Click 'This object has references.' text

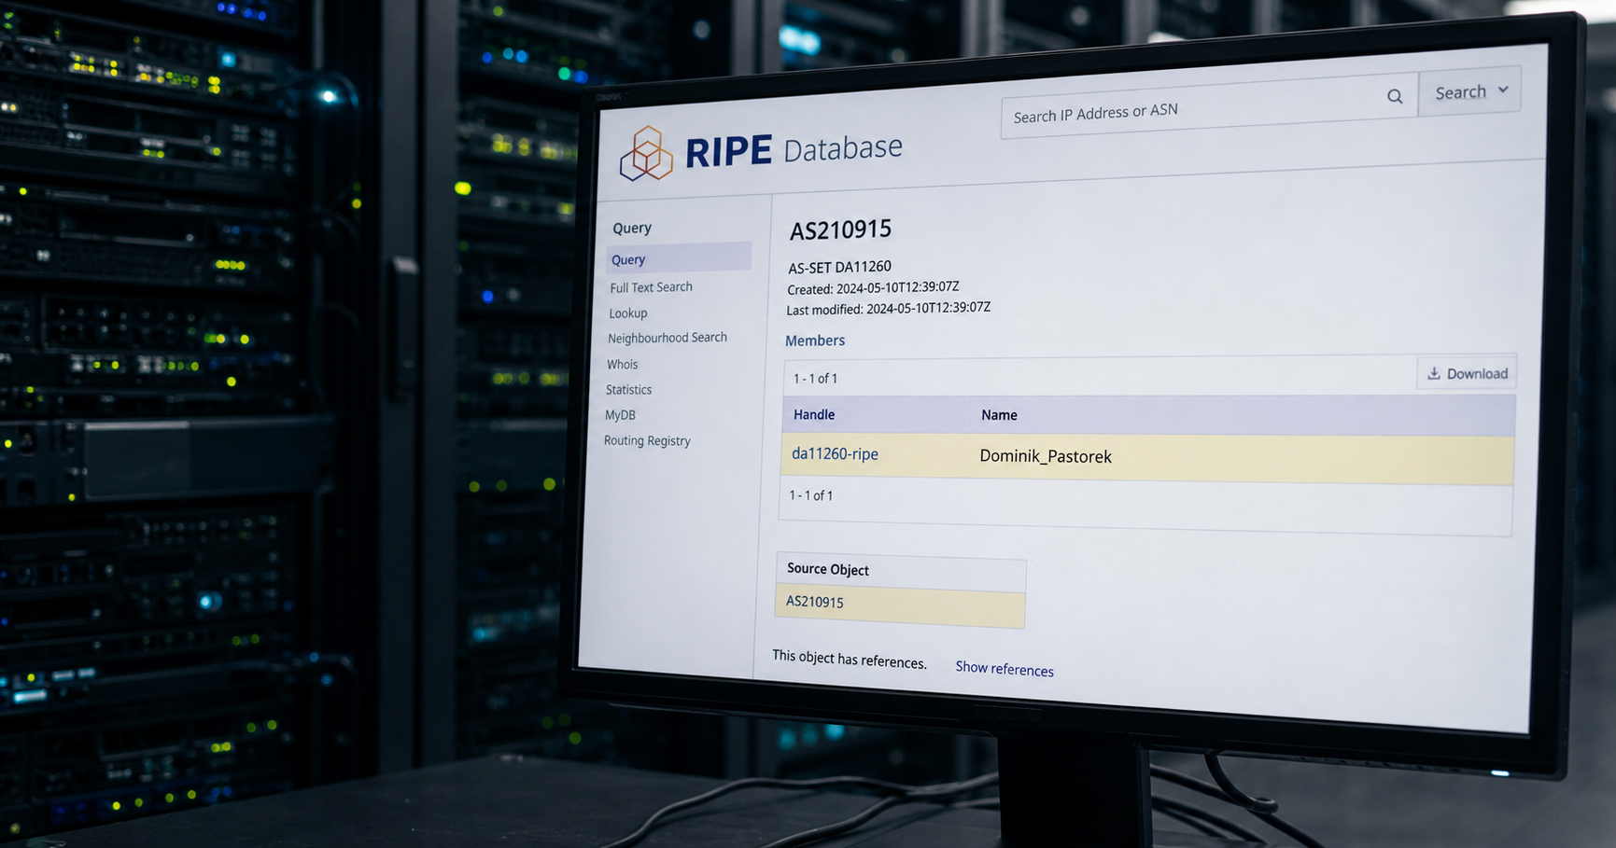(x=850, y=659)
